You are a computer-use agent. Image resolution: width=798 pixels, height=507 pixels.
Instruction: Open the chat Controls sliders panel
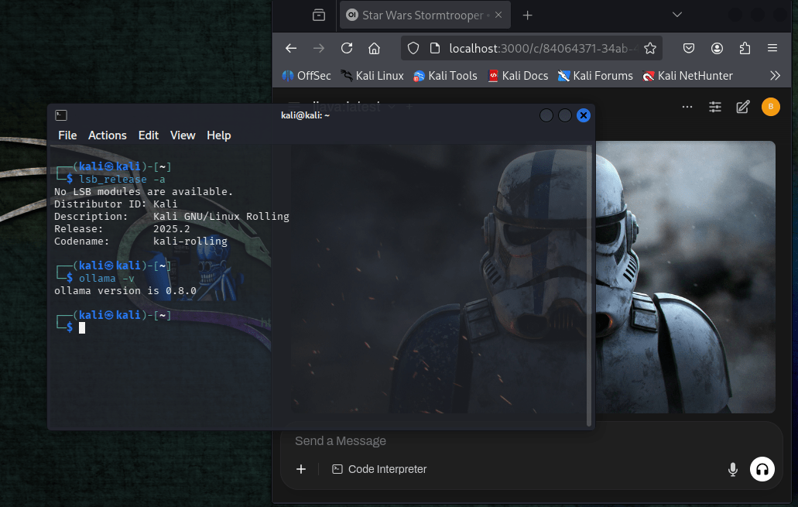coord(715,107)
